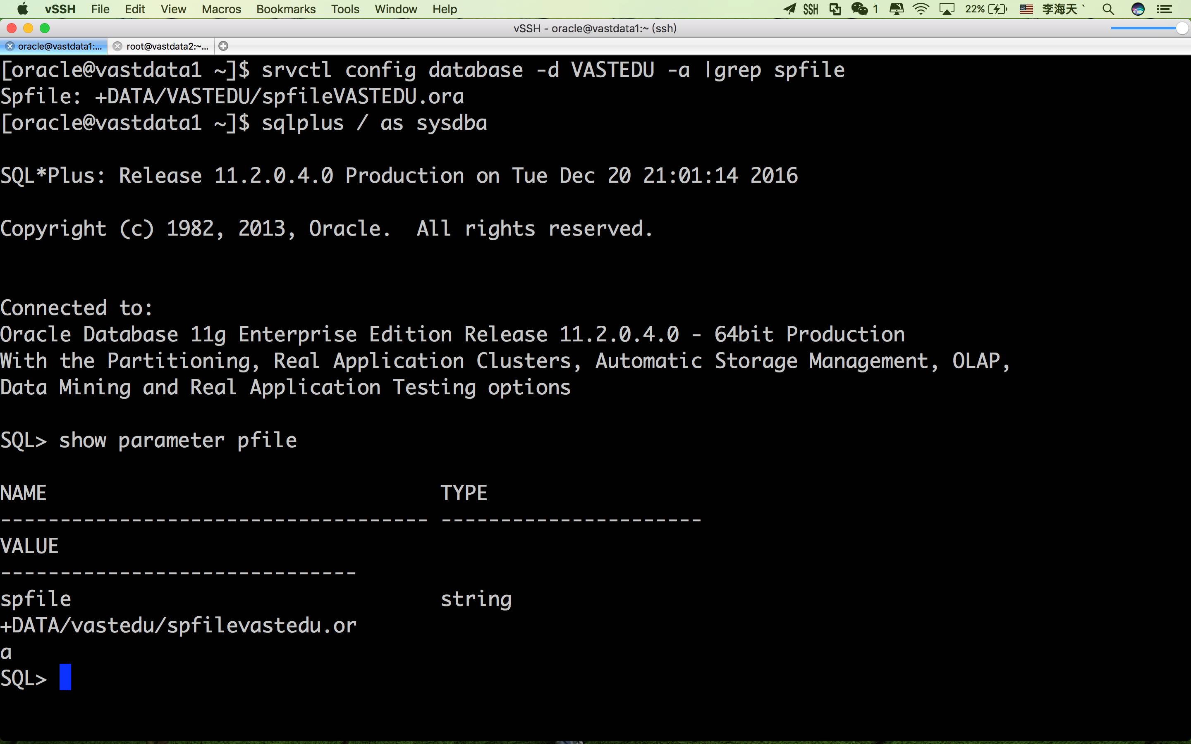Open the Bookmarks menu
The height and width of the screenshot is (744, 1191).
point(286,9)
